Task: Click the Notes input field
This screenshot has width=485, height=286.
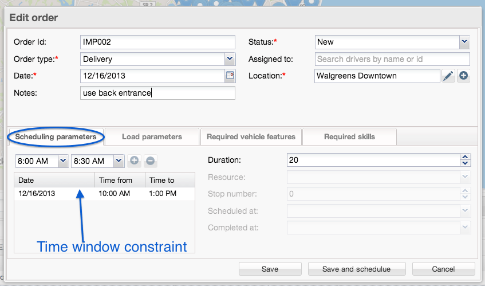Action: (x=157, y=93)
